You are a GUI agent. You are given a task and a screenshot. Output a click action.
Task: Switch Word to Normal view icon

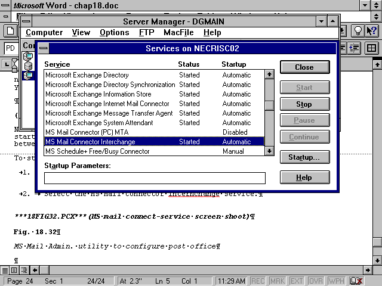tap(5, 270)
